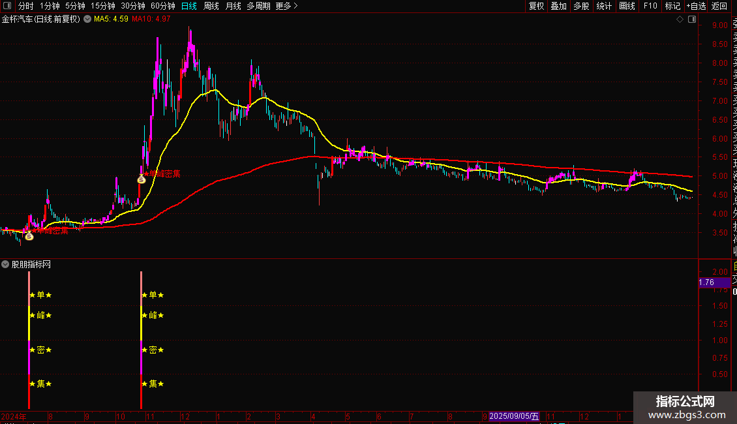Viewport: 737px width, 424px height.
Task: Select the 15分钟 period
Action: pos(102,6)
